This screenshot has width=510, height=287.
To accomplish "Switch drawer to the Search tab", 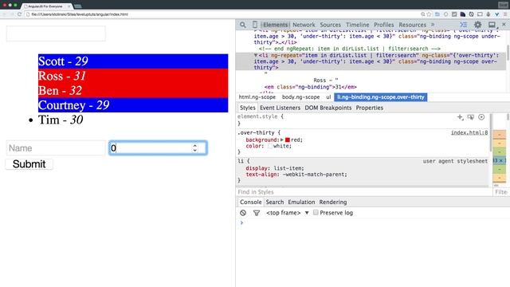I will coord(274,202).
